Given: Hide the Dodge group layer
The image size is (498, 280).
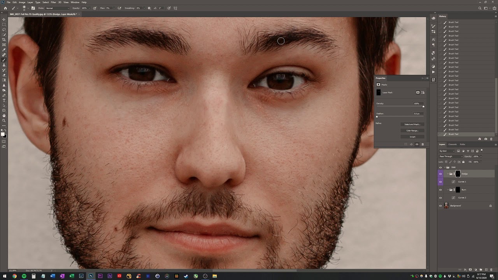Looking at the screenshot, I should pyautogui.click(x=440, y=174).
